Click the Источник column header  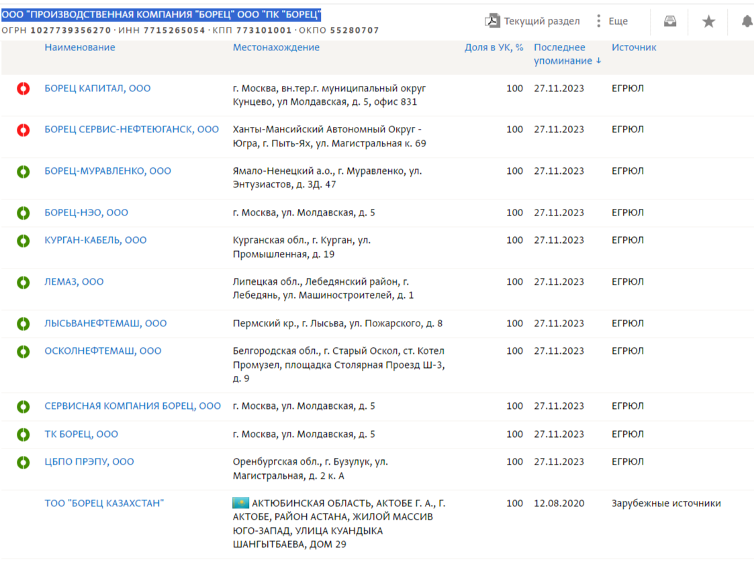coord(633,48)
